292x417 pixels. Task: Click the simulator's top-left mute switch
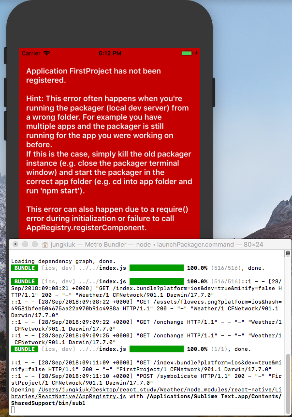point(5,56)
